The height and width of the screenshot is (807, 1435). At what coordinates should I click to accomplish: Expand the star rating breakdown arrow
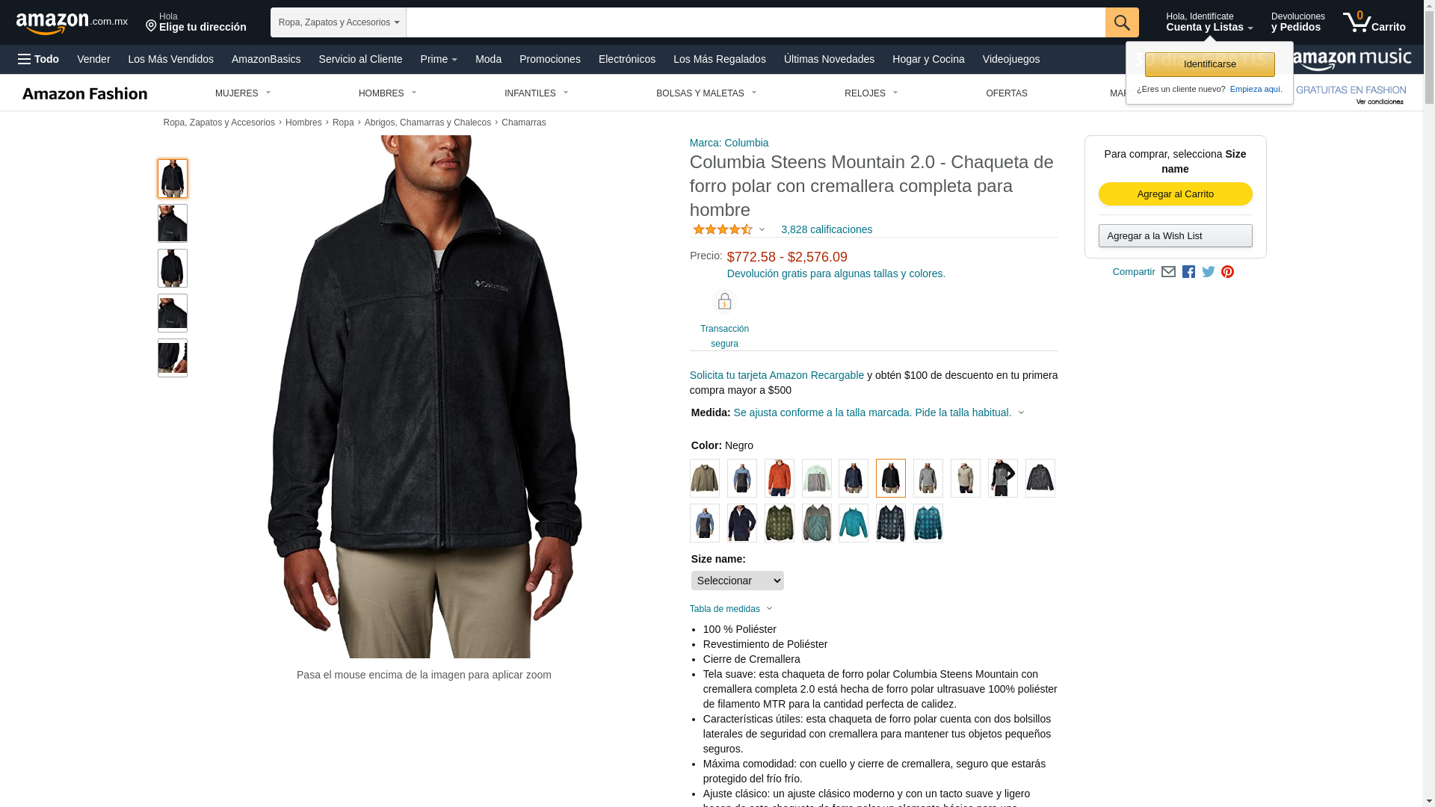click(762, 229)
